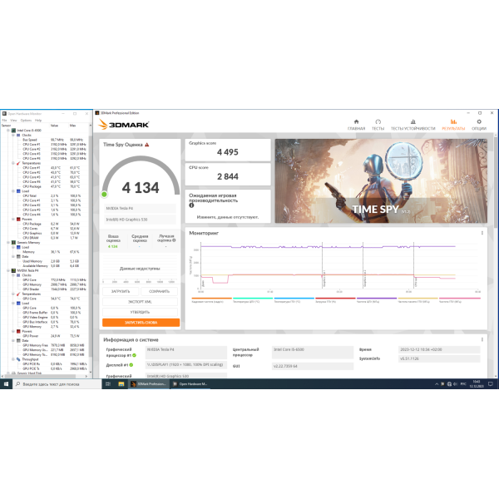Toggle Частота памяти ГПУ series in legend
This screenshot has height=499, width=499.
[417, 300]
